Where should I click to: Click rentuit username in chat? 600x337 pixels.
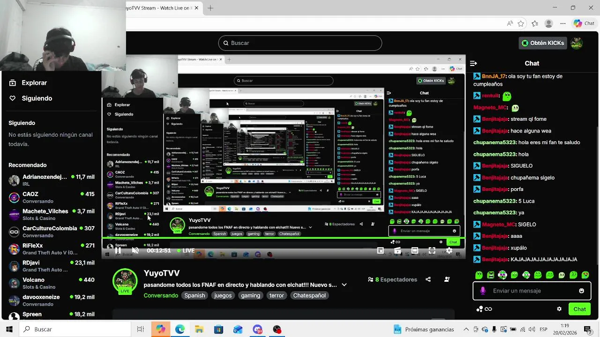pos(490,95)
